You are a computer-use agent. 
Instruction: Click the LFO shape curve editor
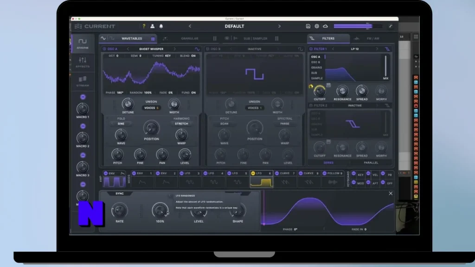pos(328,211)
